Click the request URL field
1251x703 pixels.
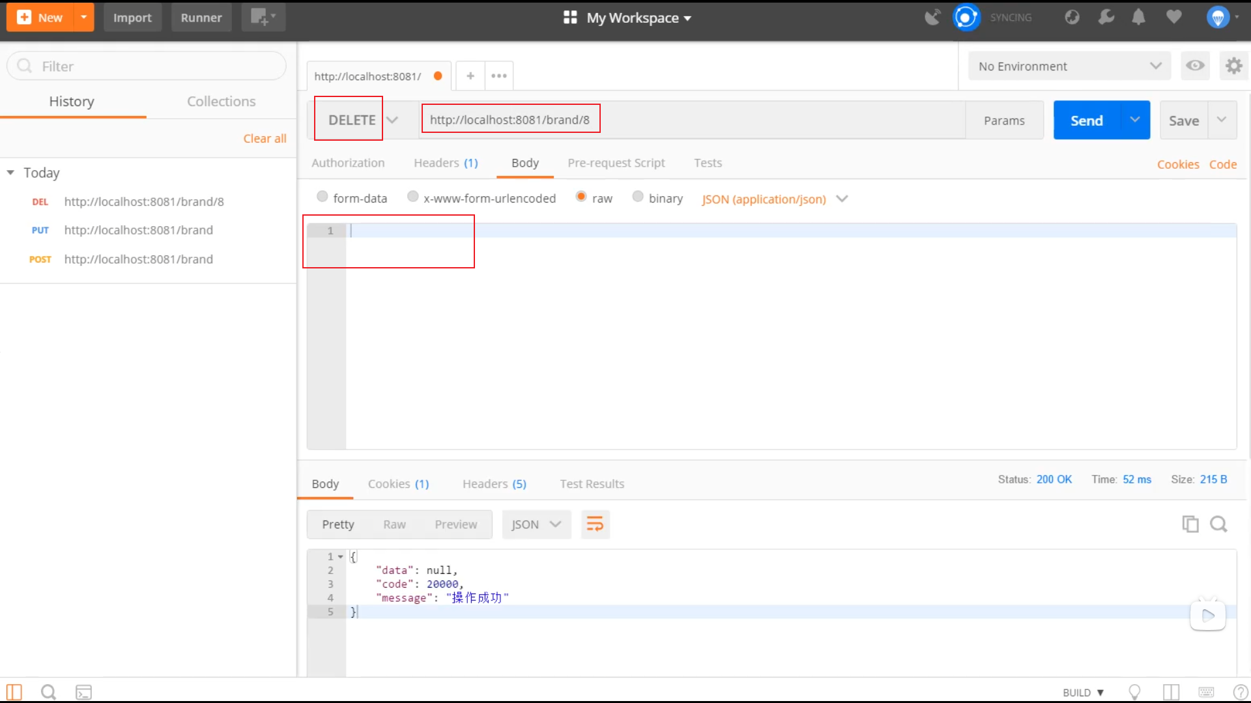point(692,120)
